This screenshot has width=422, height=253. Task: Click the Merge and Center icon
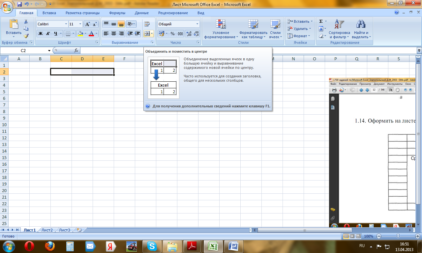tap(147, 34)
